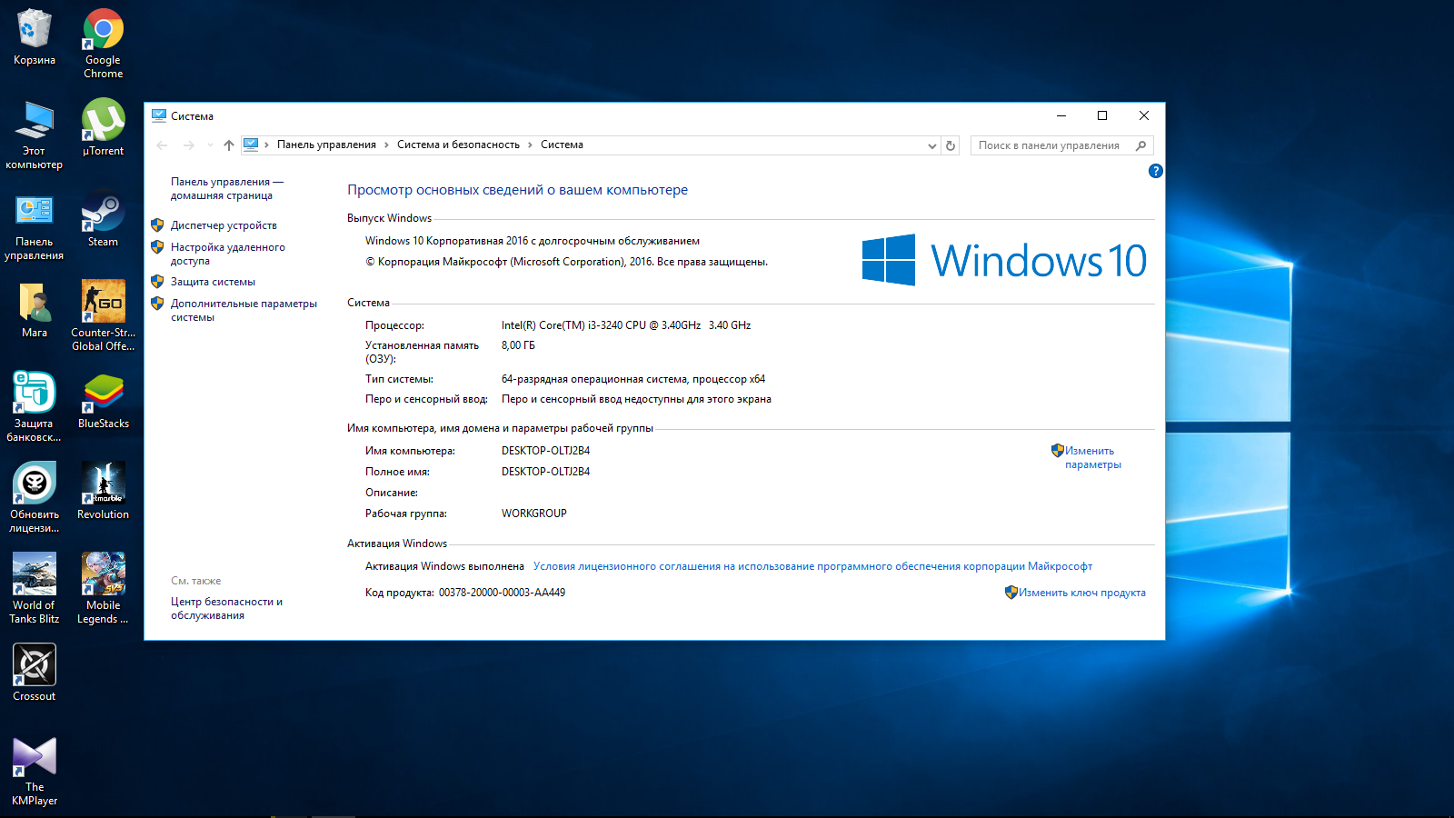Open the Recycle Bin (Корзина) desktop icon
The image size is (1454, 818).
click(35, 37)
